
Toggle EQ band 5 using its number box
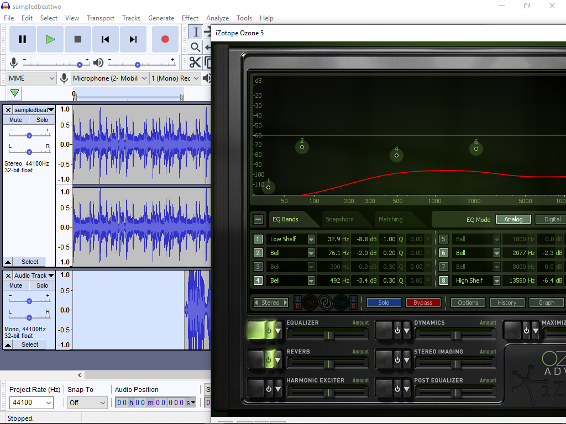tap(444, 239)
